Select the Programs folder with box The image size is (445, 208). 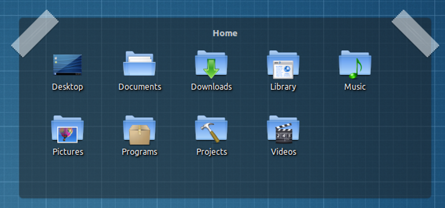click(139, 130)
